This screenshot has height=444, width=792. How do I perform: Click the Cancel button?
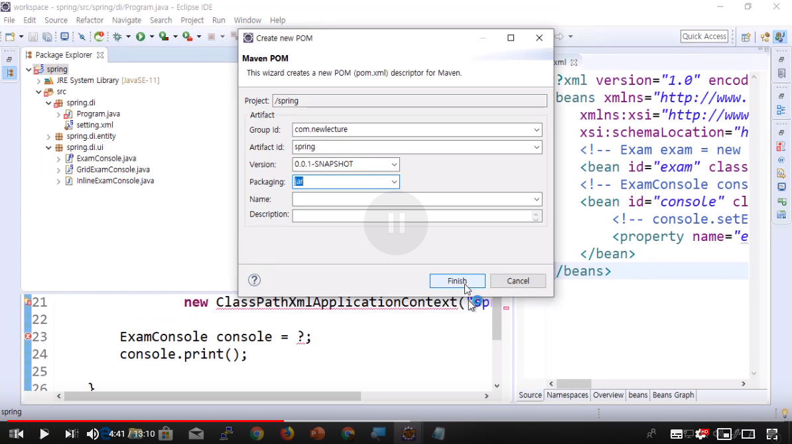coord(518,281)
